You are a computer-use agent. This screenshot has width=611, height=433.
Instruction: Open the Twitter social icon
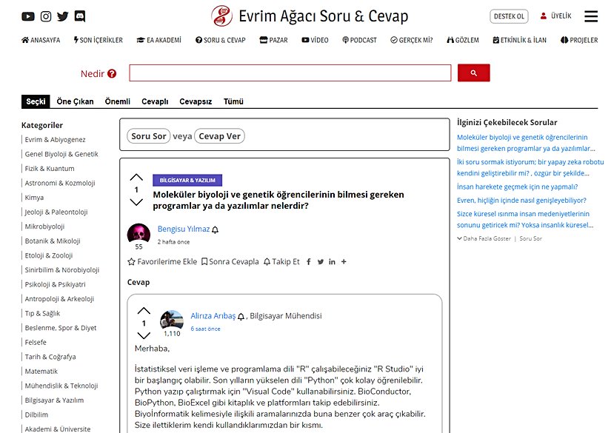(63, 16)
